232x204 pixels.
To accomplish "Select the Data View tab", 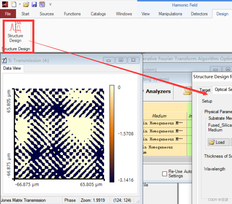I will click(12, 68).
